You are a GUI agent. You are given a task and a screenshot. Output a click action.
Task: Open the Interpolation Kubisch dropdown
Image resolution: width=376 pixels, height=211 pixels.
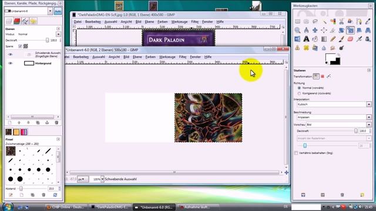tap(369, 104)
